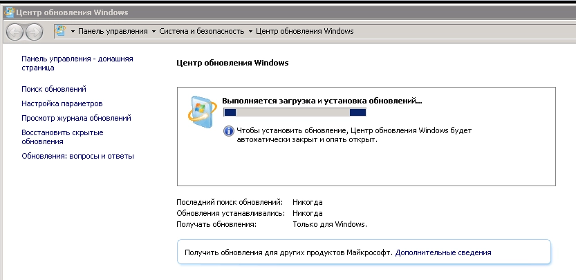Open Просмотр журнала обновлений link
Screen dimensions: 576x280
(76, 118)
